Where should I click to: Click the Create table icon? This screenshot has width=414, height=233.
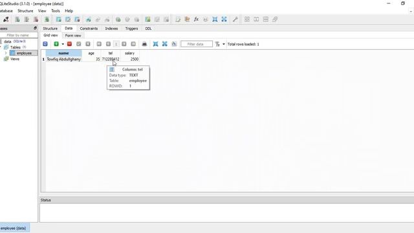[x=59, y=19]
